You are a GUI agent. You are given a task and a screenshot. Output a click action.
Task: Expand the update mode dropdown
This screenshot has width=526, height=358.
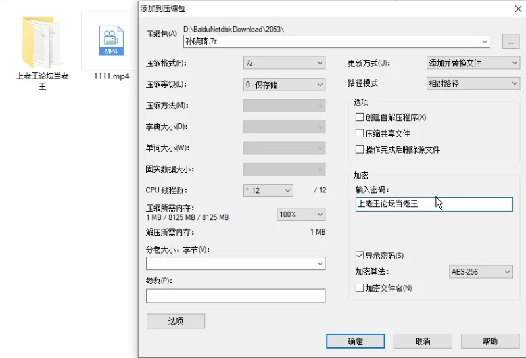pos(473,63)
